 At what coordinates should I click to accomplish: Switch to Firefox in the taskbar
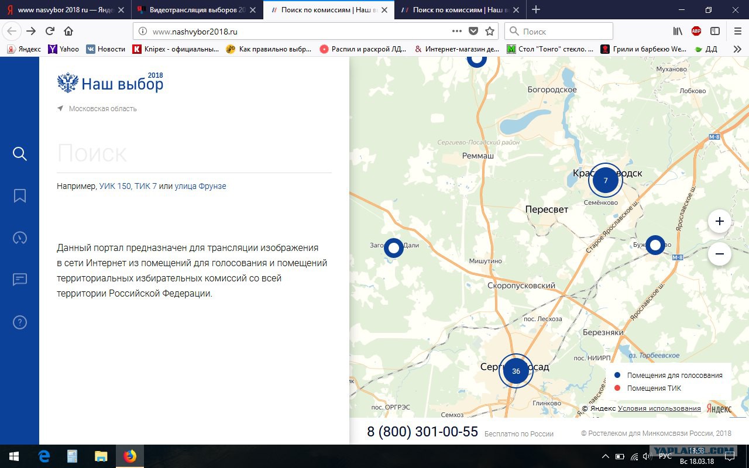[x=130, y=456]
